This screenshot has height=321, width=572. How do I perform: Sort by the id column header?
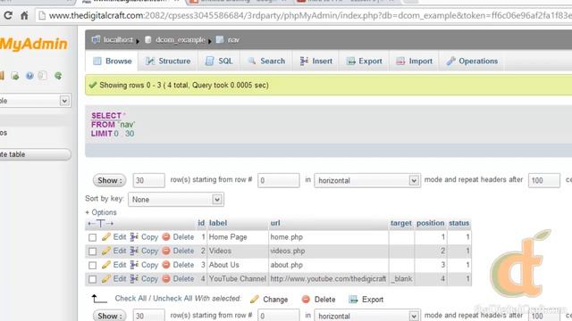[201, 223]
